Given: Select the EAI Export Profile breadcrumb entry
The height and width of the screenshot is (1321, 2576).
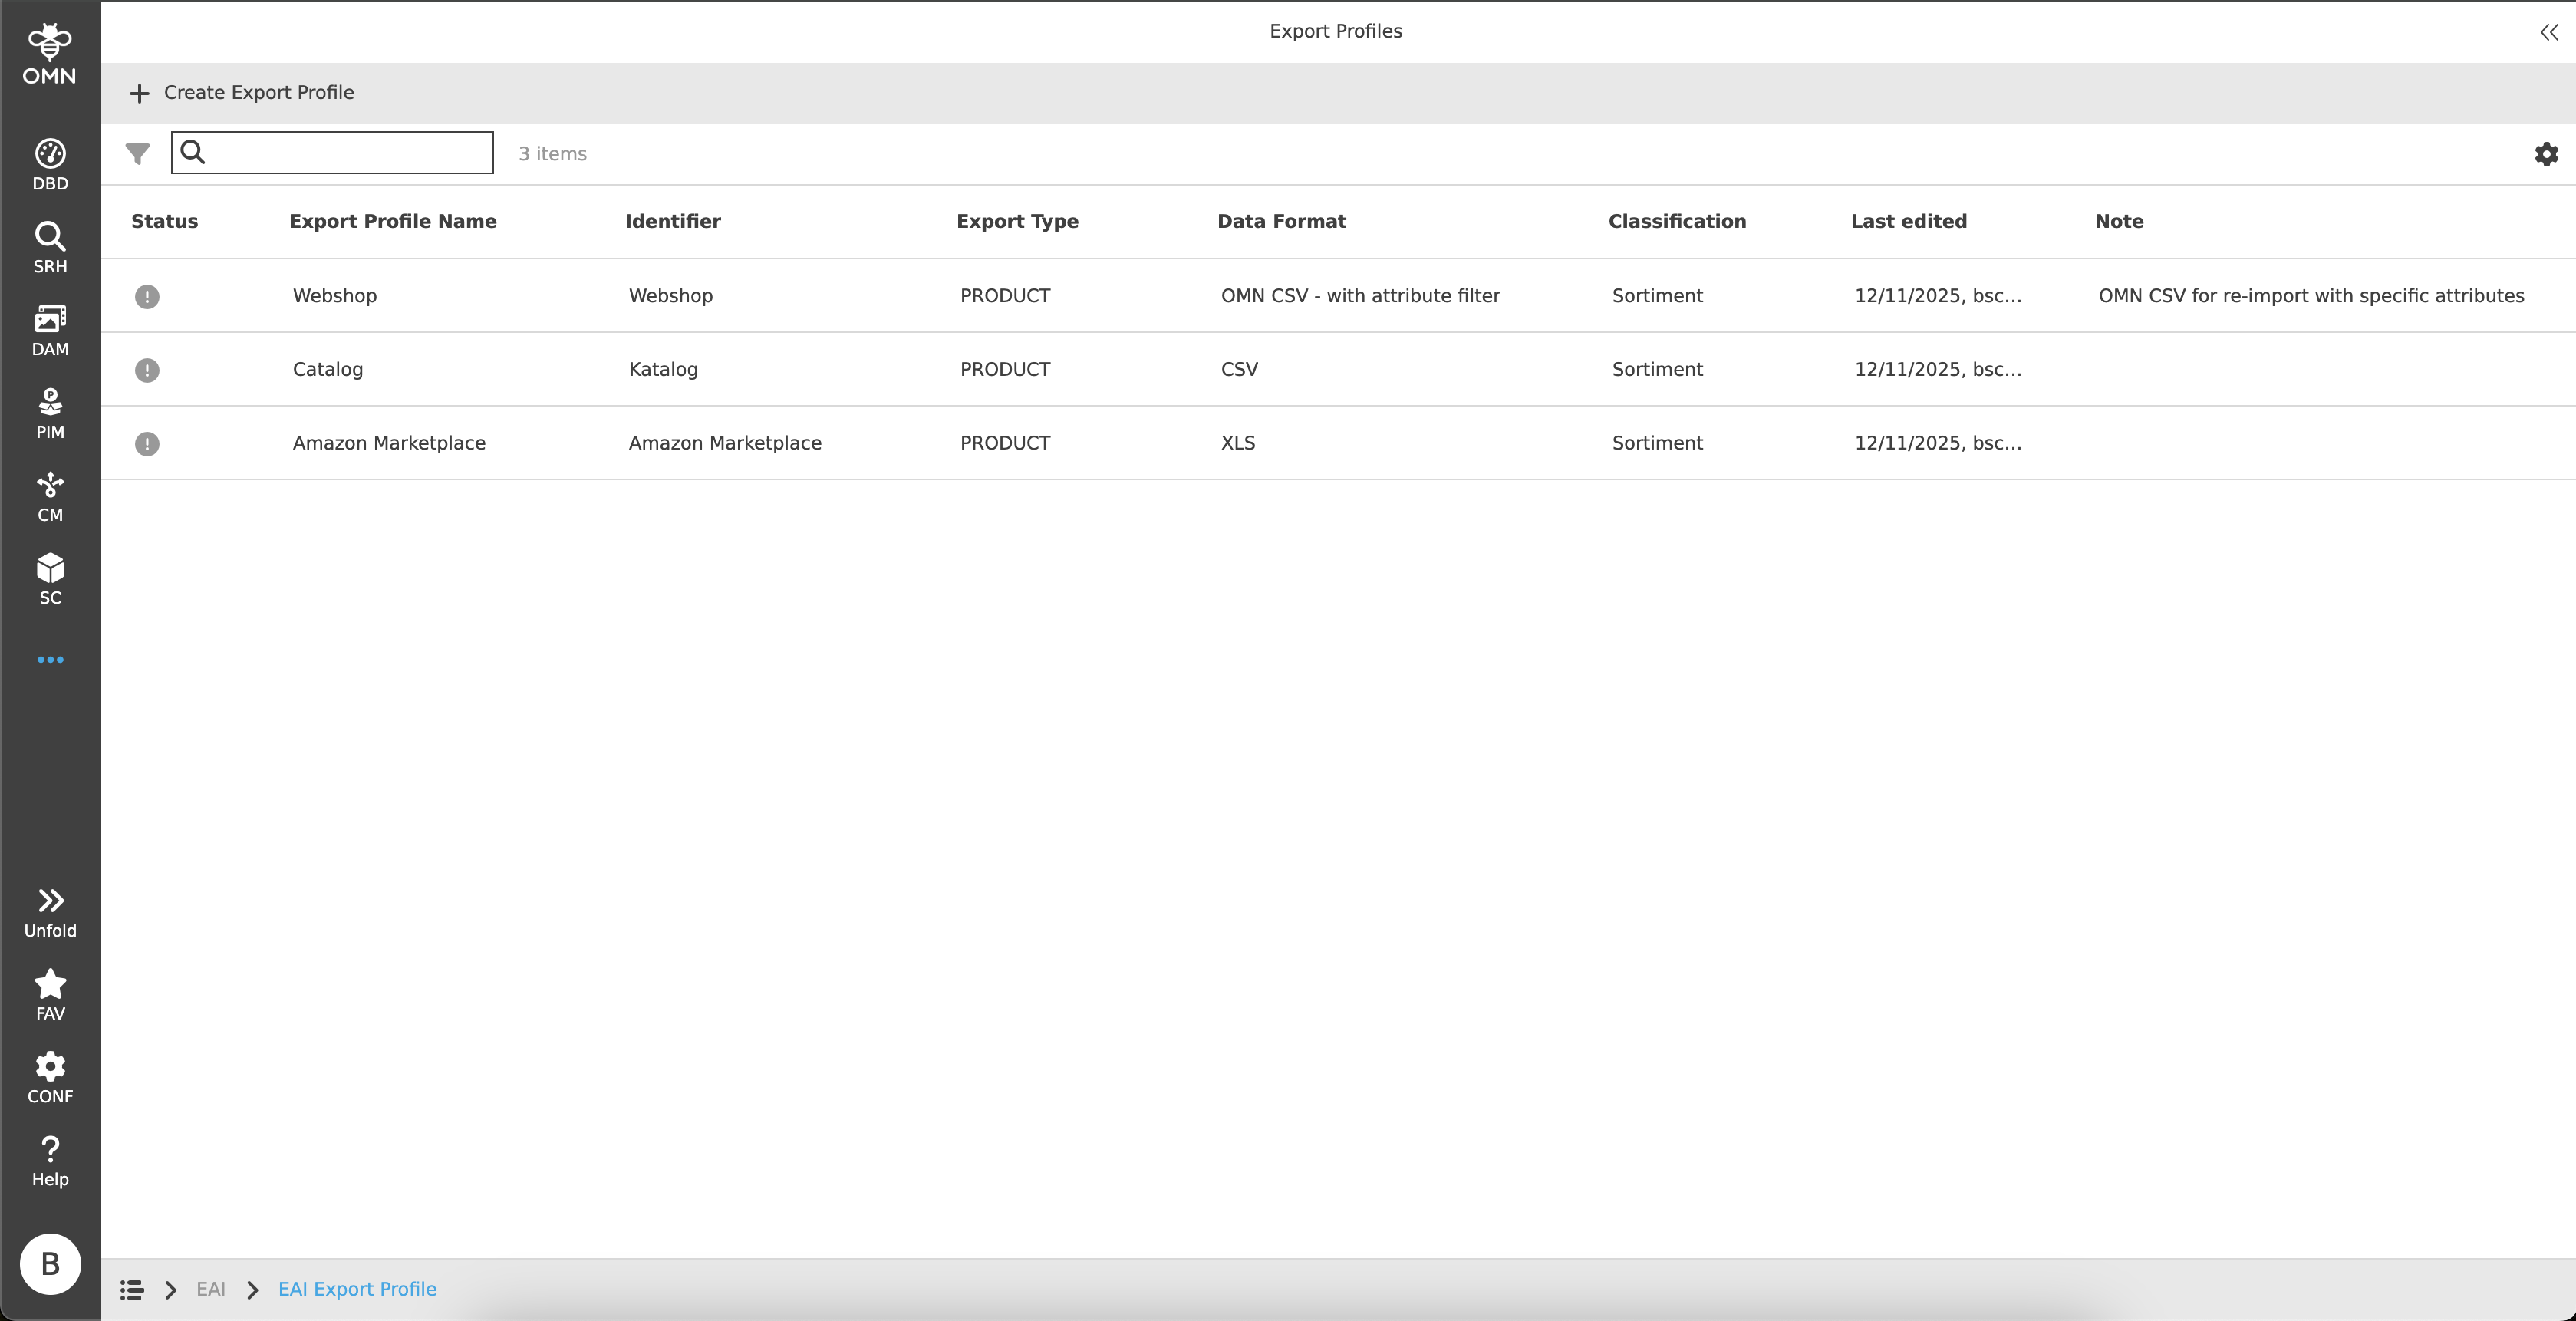Looking at the screenshot, I should pyautogui.click(x=357, y=1290).
